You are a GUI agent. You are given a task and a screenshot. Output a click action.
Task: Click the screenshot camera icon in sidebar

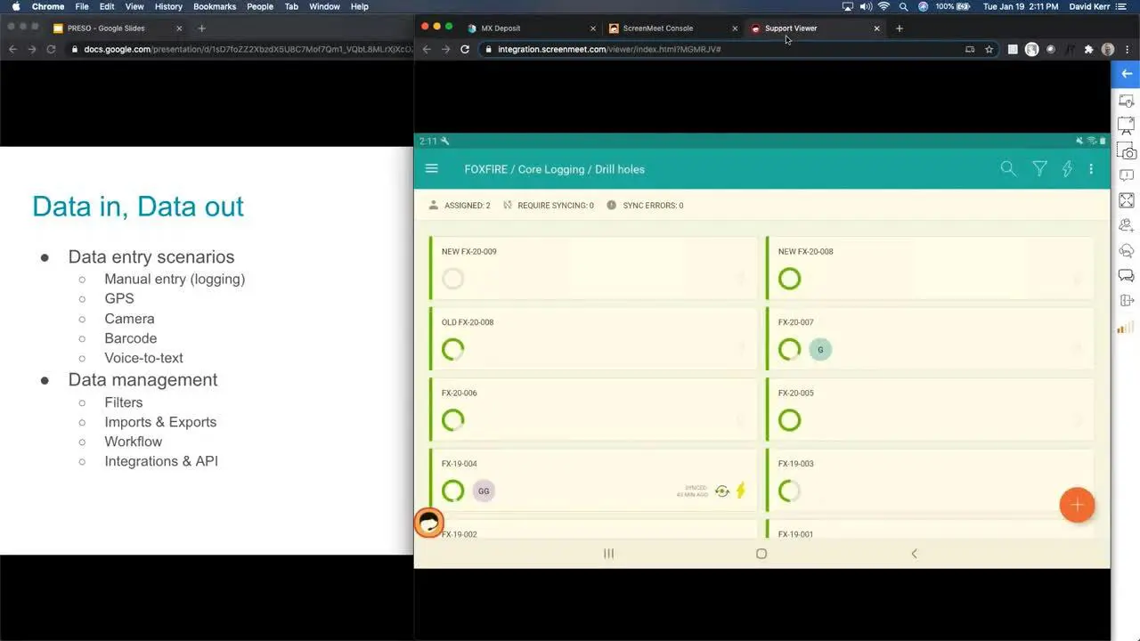1127,150
